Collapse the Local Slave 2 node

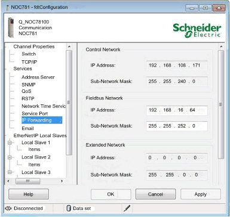tap(10, 157)
